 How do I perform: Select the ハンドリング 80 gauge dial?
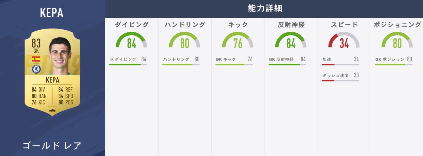click(184, 40)
